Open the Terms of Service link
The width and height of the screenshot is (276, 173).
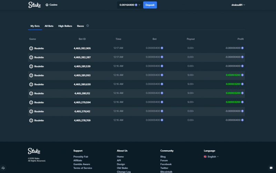tap(83, 168)
